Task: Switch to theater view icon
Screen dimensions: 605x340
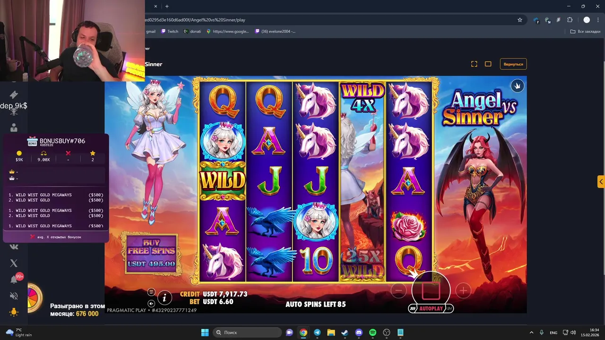Action: click(x=488, y=64)
